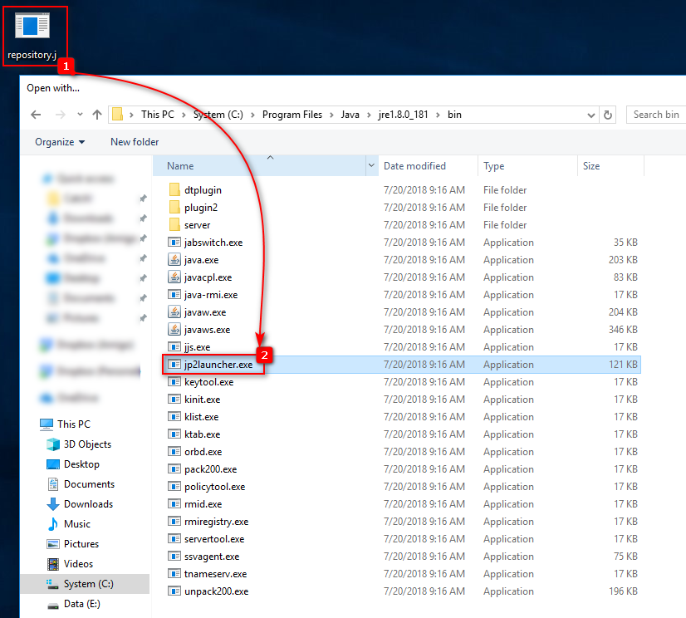Click the New folder button
This screenshot has height=618, width=686.
pyautogui.click(x=135, y=142)
